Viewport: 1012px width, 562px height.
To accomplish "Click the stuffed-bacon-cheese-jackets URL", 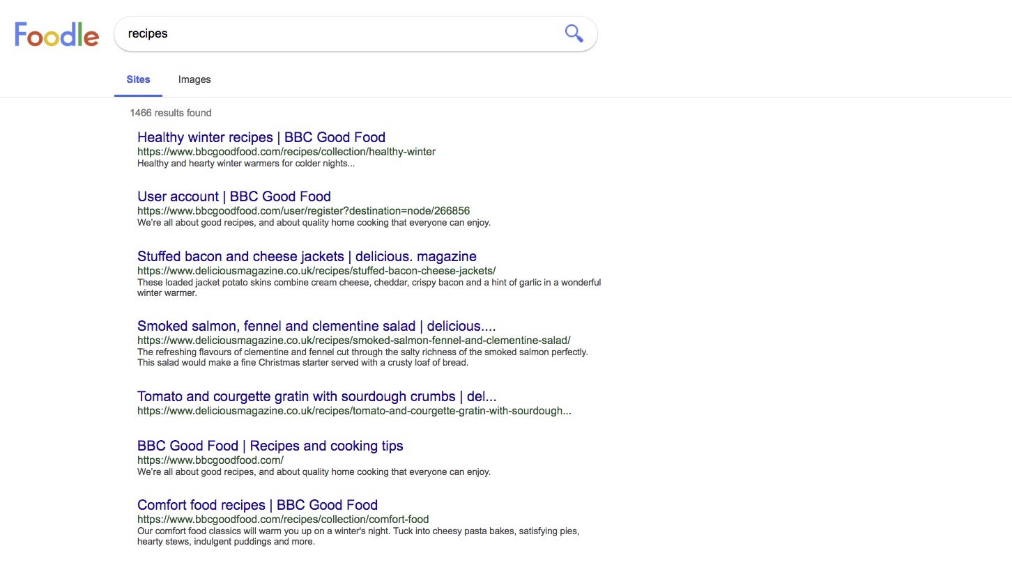I will click(x=316, y=271).
